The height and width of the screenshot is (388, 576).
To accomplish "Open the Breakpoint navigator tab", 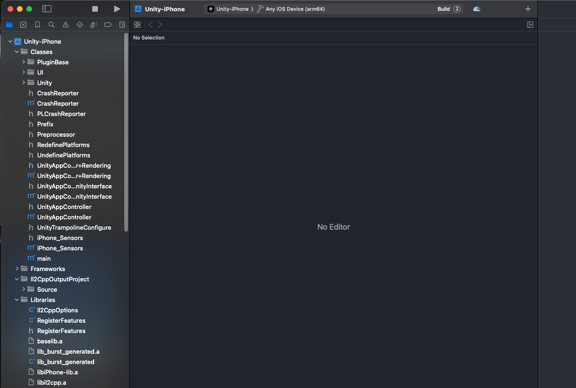I will [108, 25].
